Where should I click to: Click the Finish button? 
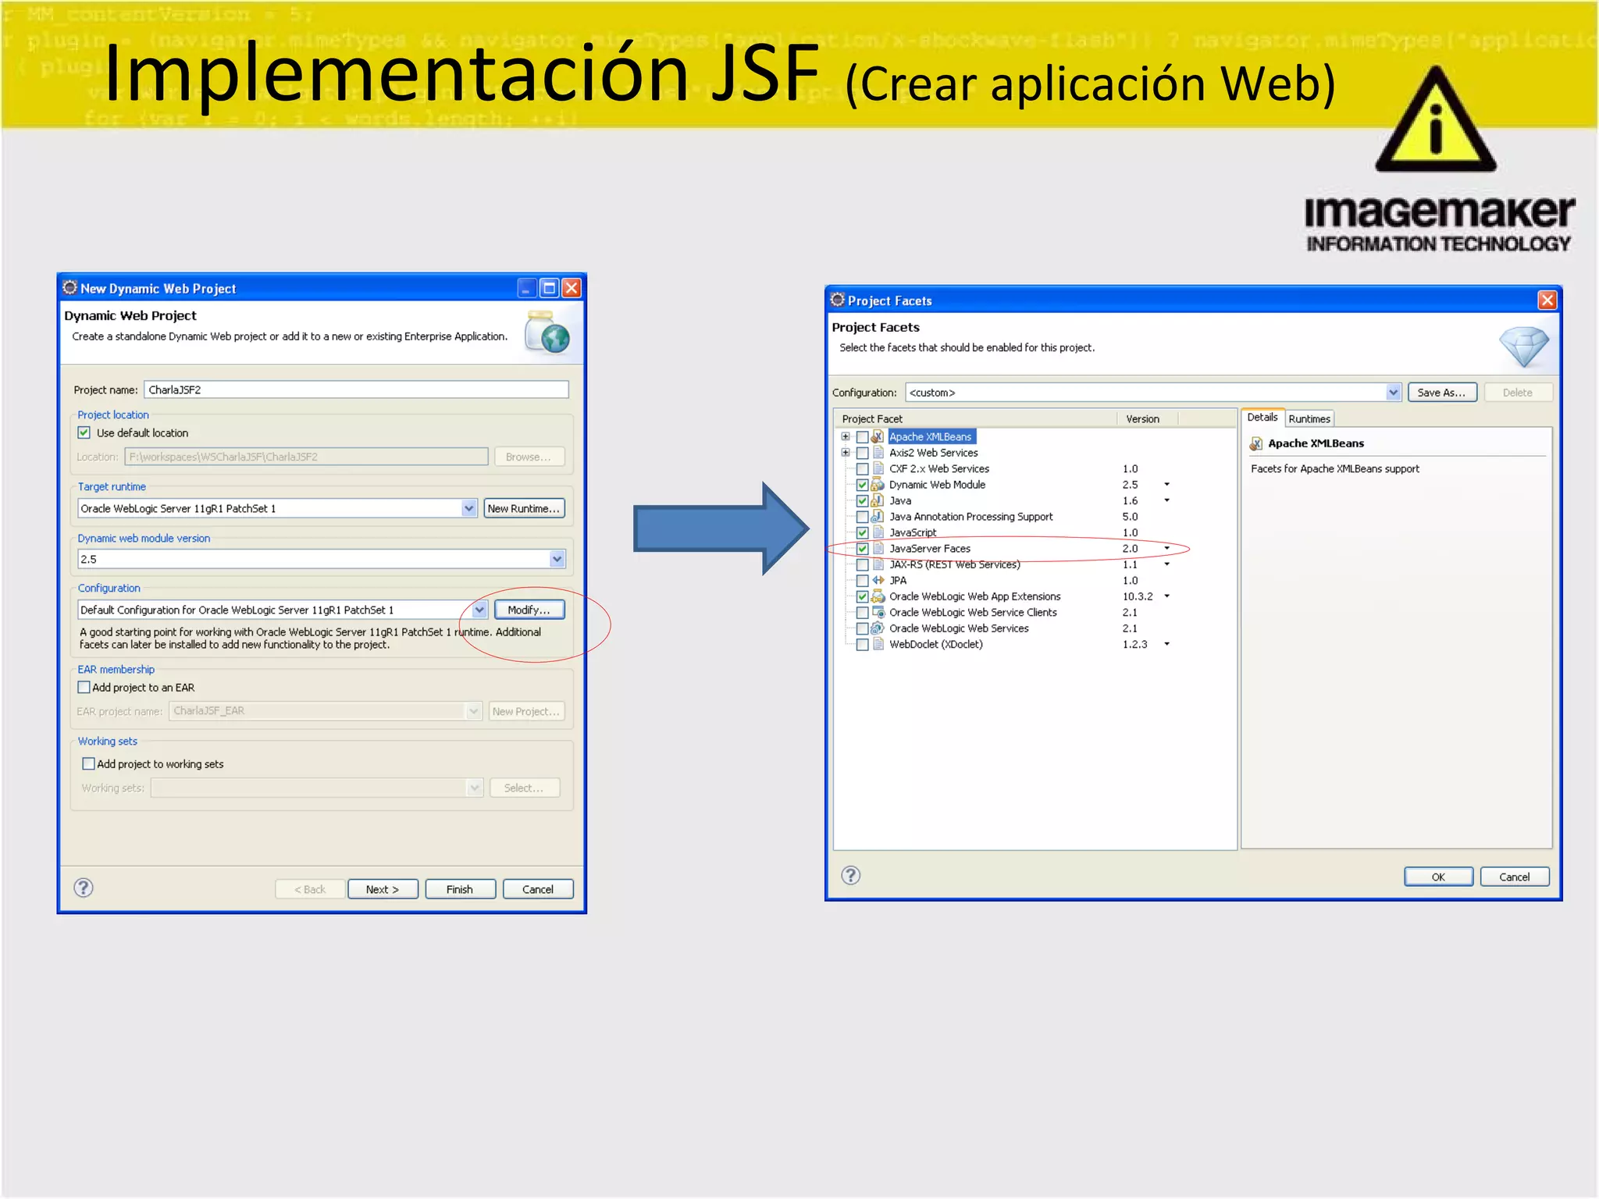point(460,889)
